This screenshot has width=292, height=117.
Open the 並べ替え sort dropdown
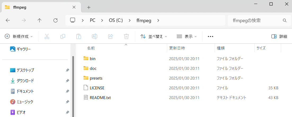click(x=154, y=36)
